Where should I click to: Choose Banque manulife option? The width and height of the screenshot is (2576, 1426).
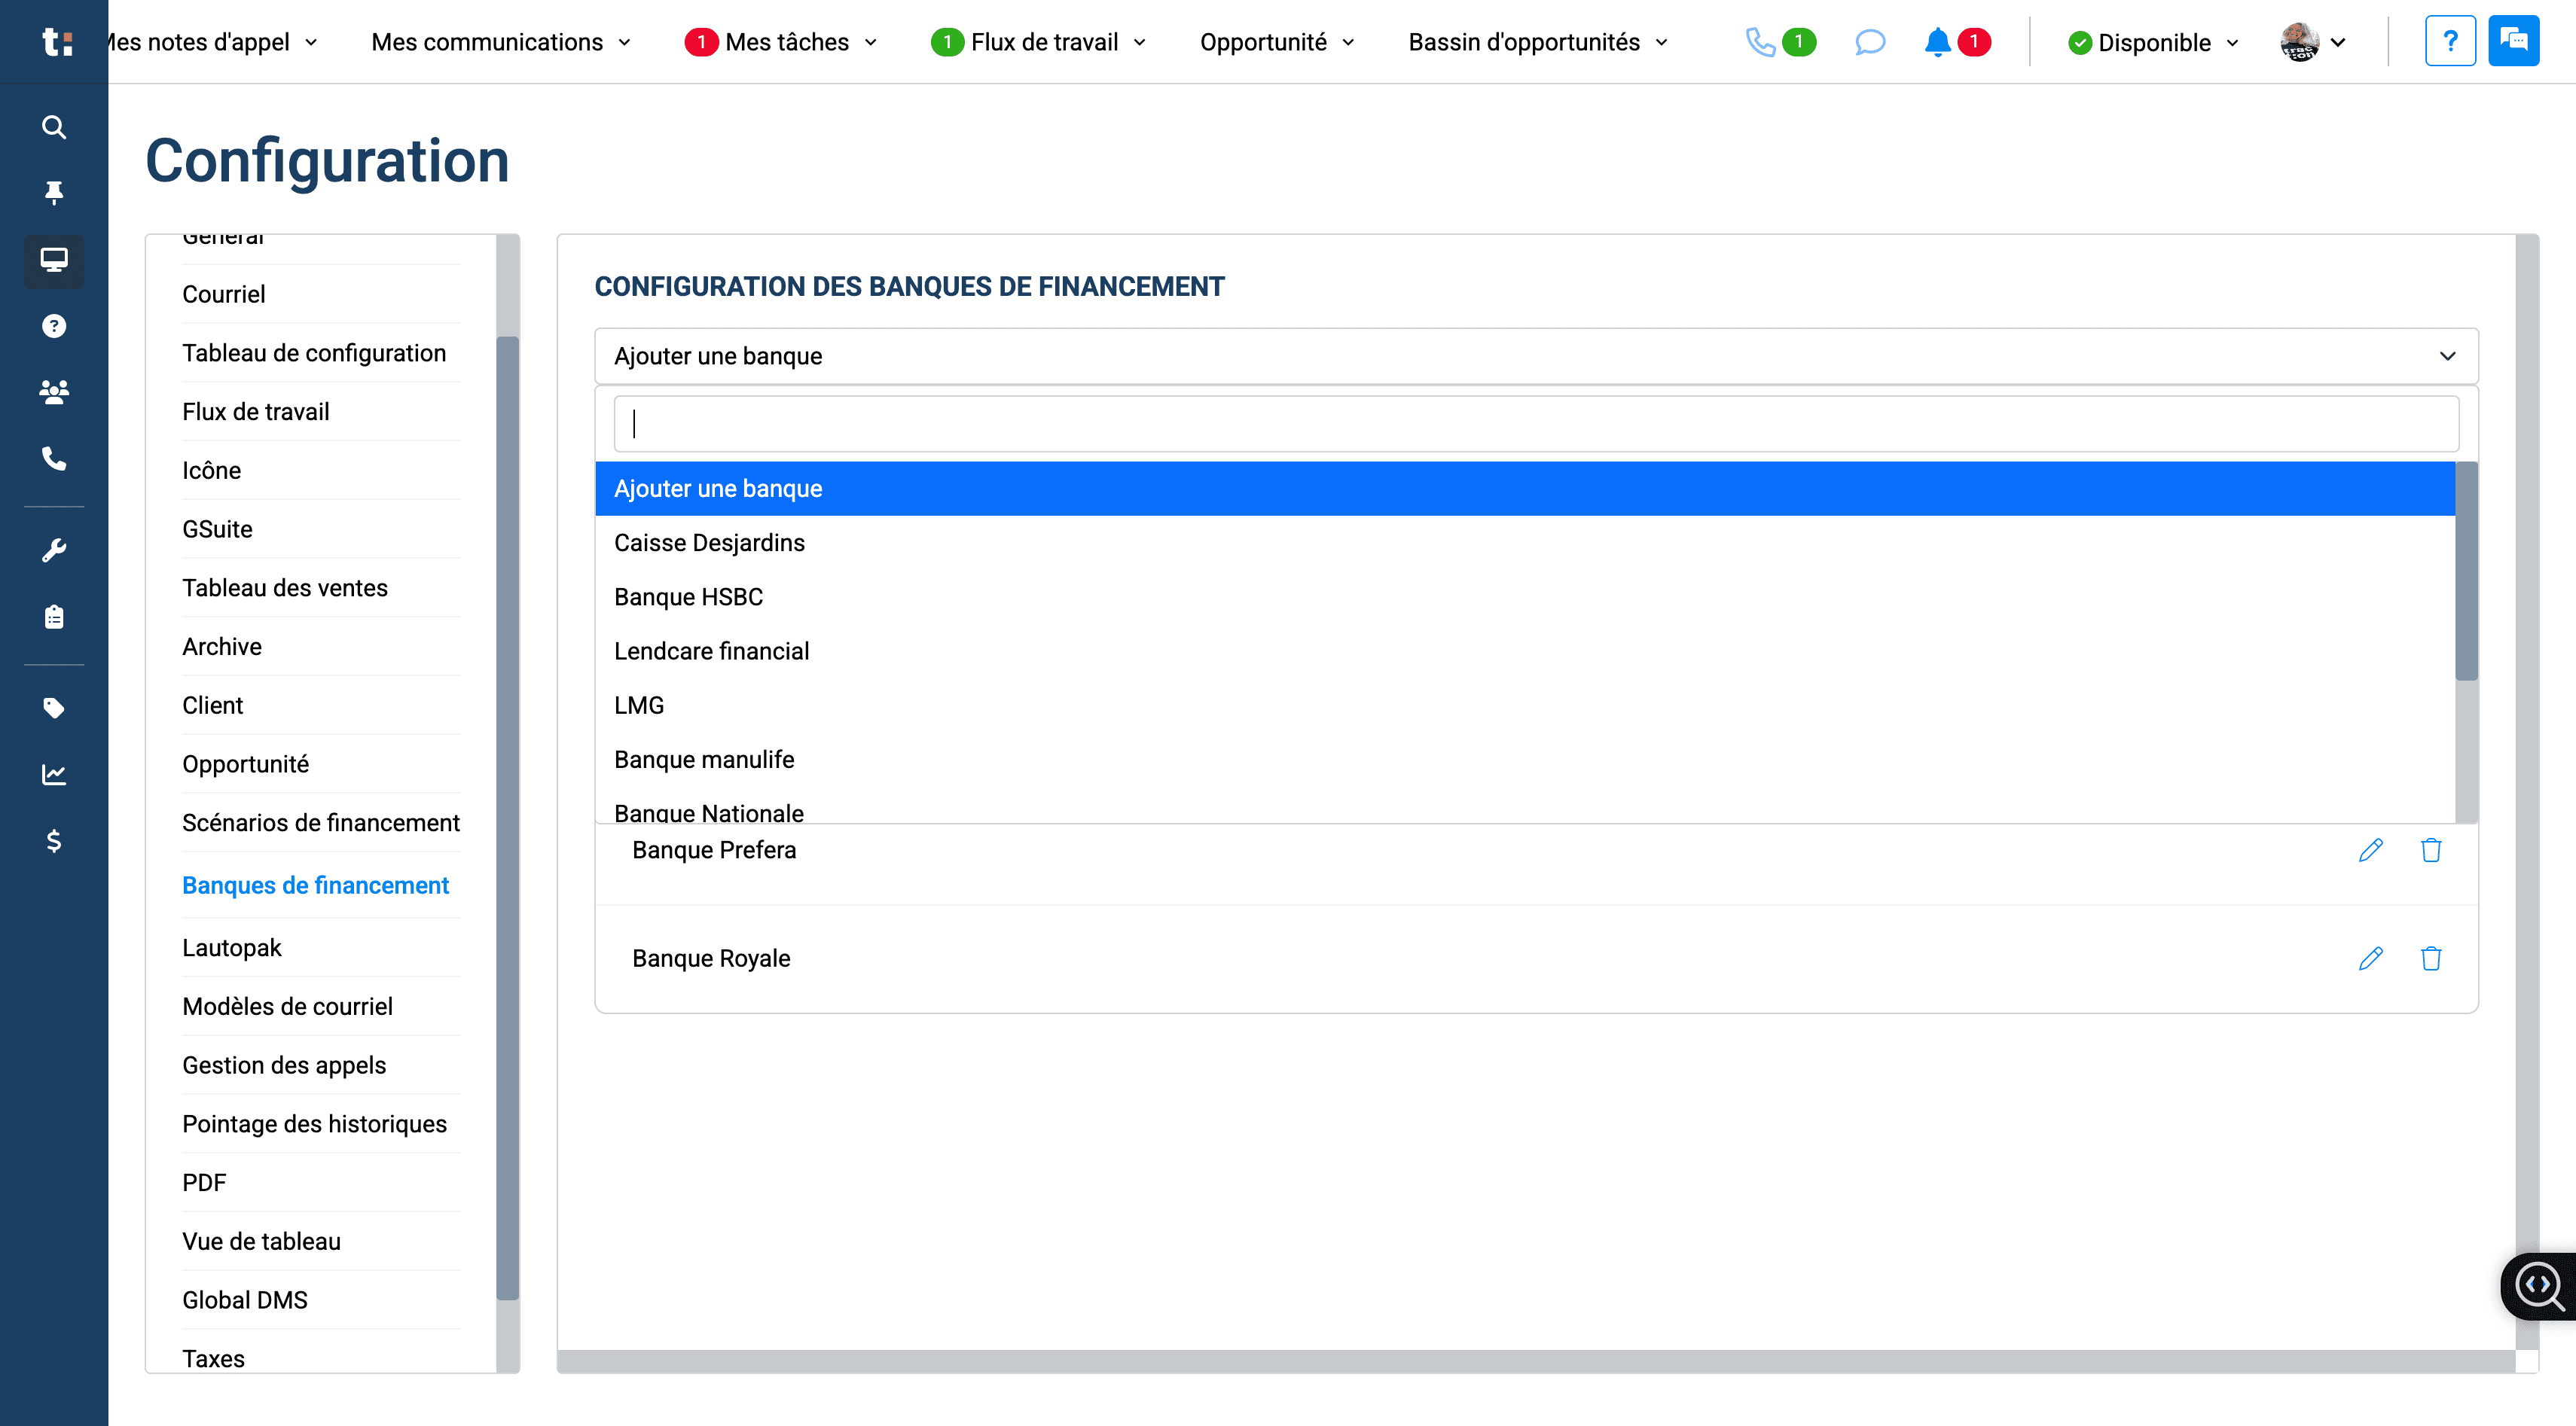click(1525, 760)
